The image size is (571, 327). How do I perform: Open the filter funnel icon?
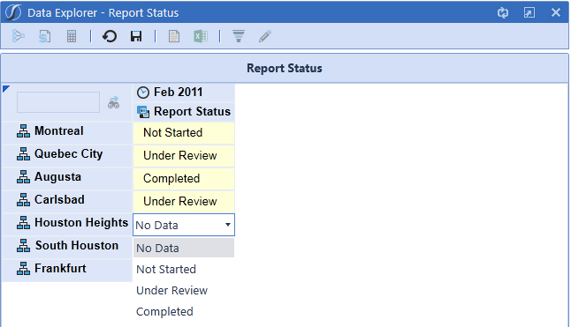point(239,36)
